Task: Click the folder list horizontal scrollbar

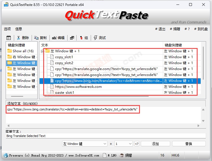Action: [x=17, y=96]
